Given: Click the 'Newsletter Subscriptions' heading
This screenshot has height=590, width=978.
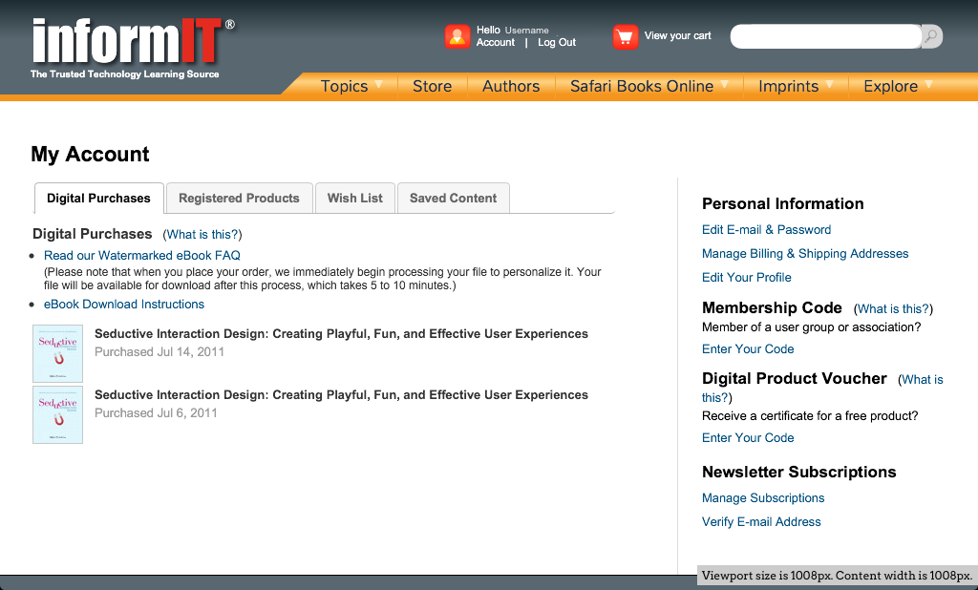Looking at the screenshot, I should [799, 473].
